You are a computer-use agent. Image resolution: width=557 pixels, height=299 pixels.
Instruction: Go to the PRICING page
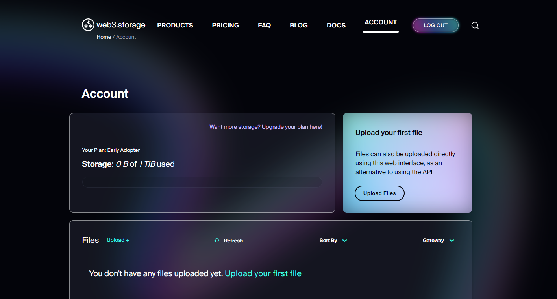225,25
